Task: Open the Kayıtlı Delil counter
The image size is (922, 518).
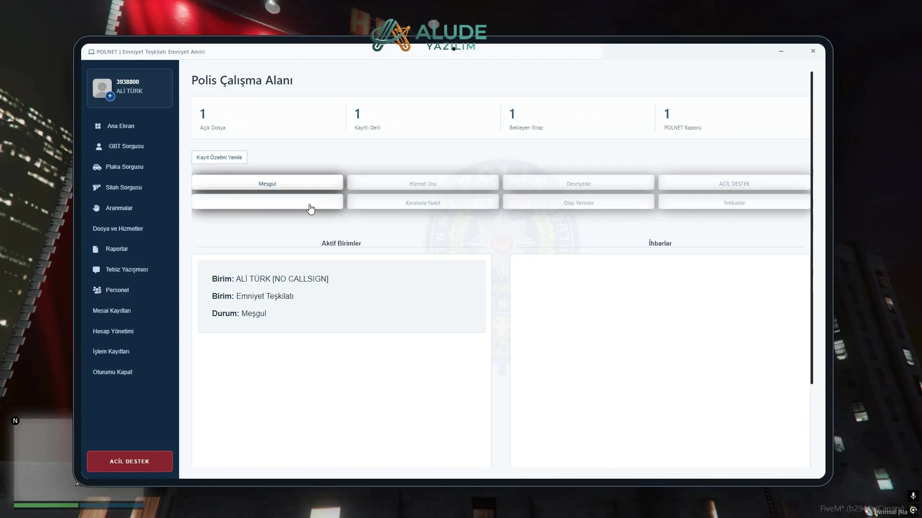Action: (x=423, y=118)
